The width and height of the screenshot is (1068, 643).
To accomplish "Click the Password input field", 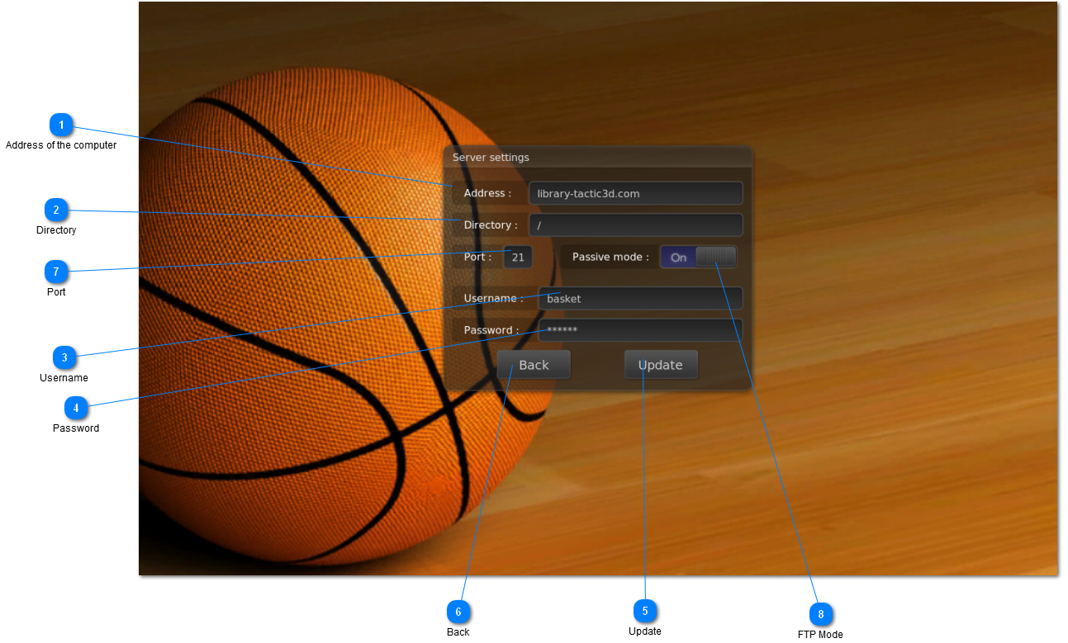I will (x=640, y=330).
